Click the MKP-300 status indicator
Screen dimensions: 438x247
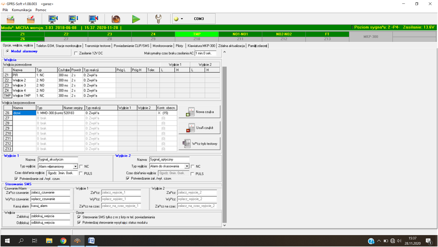click(x=371, y=37)
